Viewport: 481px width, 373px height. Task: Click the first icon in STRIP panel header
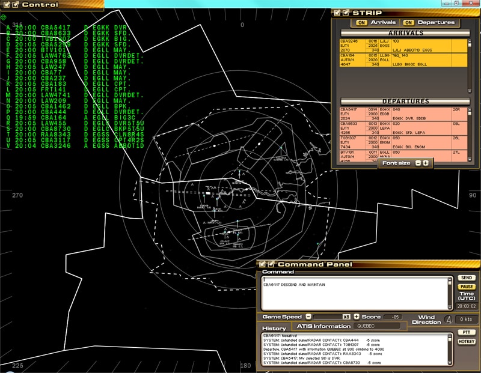(x=337, y=13)
